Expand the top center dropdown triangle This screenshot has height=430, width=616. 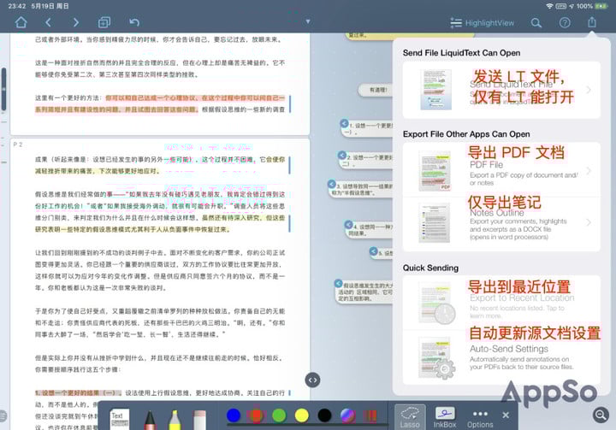(x=308, y=21)
